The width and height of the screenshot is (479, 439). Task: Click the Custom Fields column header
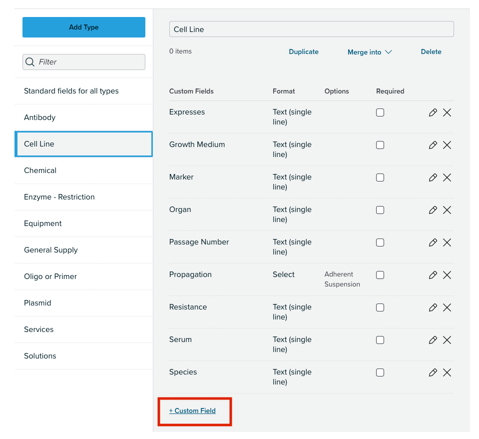click(191, 91)
